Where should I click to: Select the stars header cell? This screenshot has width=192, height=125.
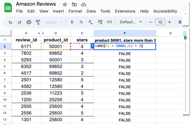point(82,40)
